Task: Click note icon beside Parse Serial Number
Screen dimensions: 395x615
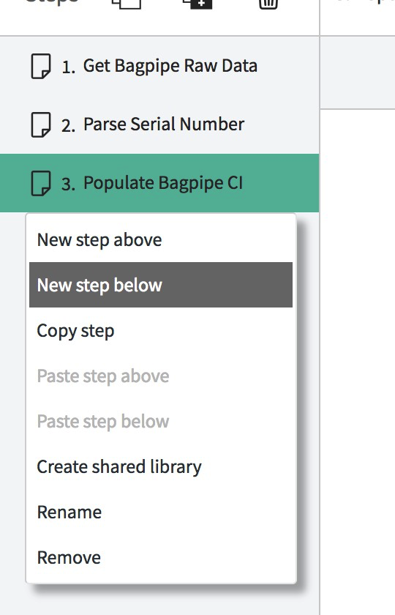Action: pyautogui.click(x=41, y=124)
